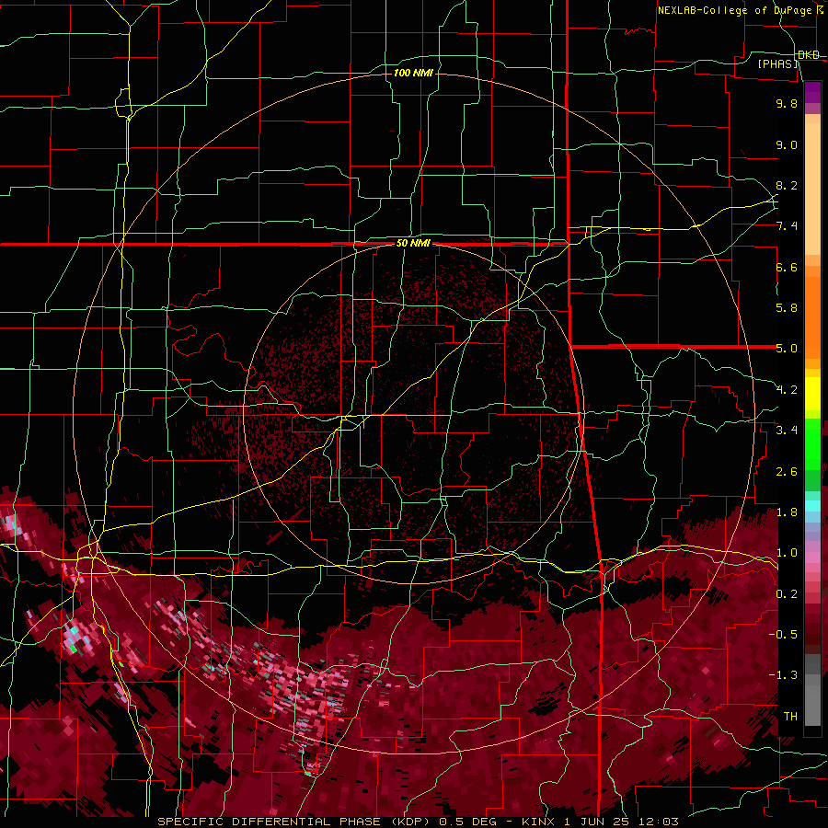Select the 9.8 value on the scale
The height and width of the screenshot is (828, 828).
[x=787, y=103]
